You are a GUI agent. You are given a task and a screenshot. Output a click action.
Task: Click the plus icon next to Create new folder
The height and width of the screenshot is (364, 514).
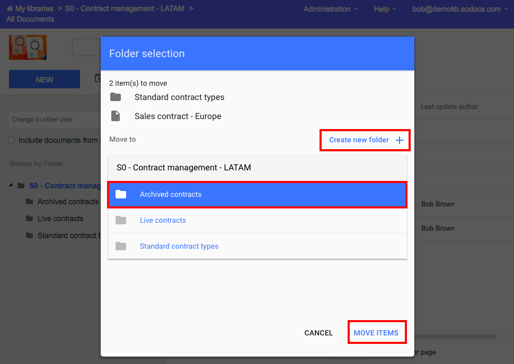400,140
